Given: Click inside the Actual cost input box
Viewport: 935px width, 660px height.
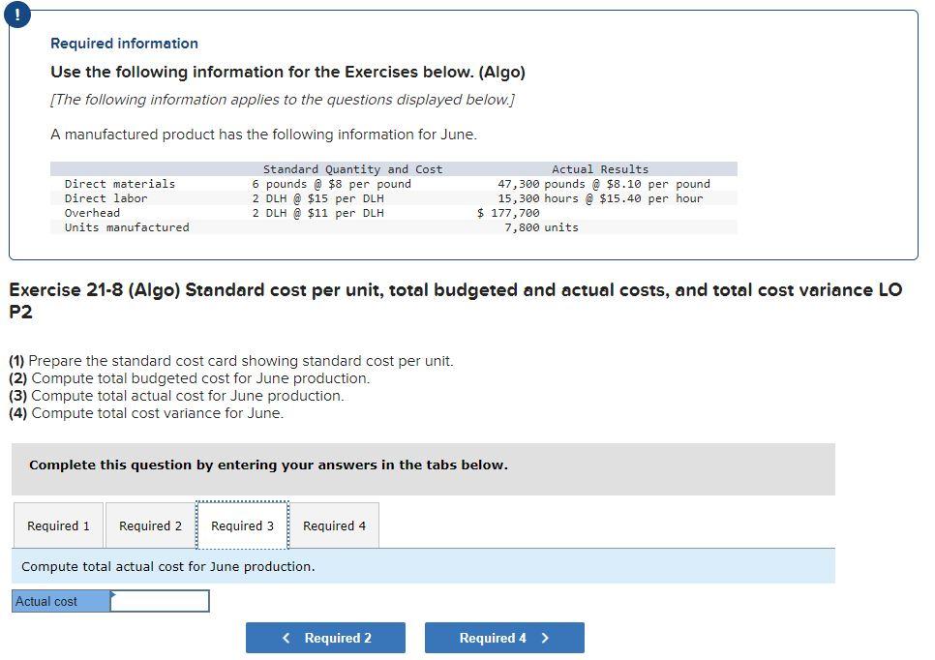Looking at the screenshot, I should 161,601.
